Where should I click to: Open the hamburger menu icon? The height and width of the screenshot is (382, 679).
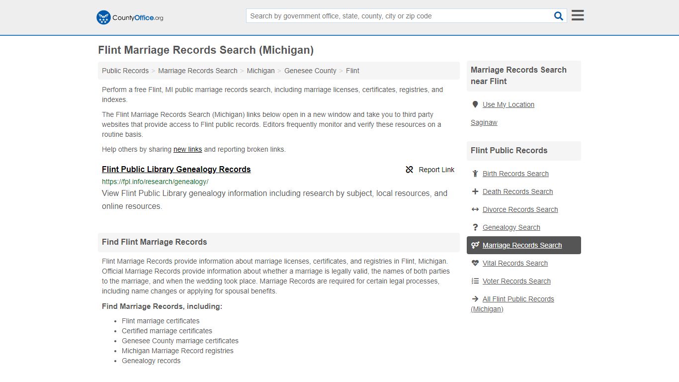(x=578, y=15)
